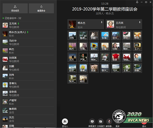This screenshot has height=128, width=153.
Task: Click the notification bell icon in title bar
Action: [137, 2]
